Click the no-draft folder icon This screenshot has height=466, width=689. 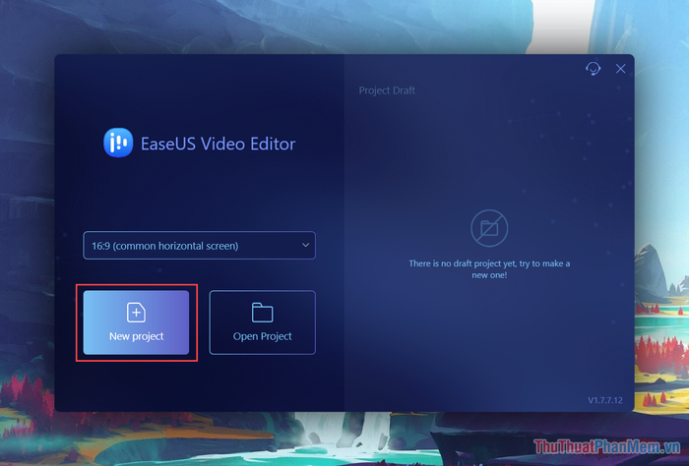point(489,228)
